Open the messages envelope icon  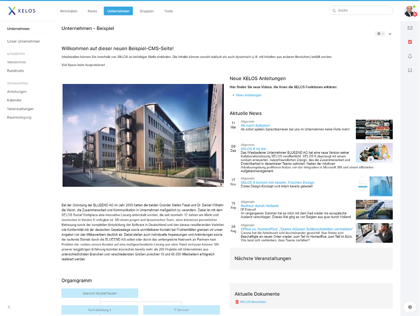[410, 28]
